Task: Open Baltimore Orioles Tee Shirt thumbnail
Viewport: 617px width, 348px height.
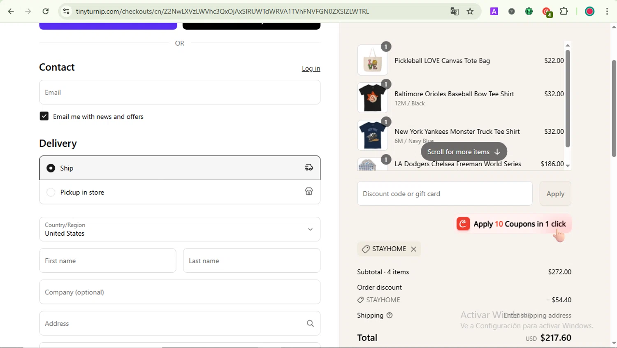Action: 372,97
